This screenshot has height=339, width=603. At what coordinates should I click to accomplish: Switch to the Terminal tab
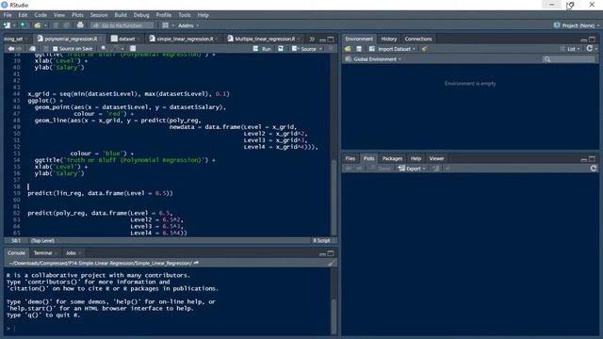[x=42, y=253]
